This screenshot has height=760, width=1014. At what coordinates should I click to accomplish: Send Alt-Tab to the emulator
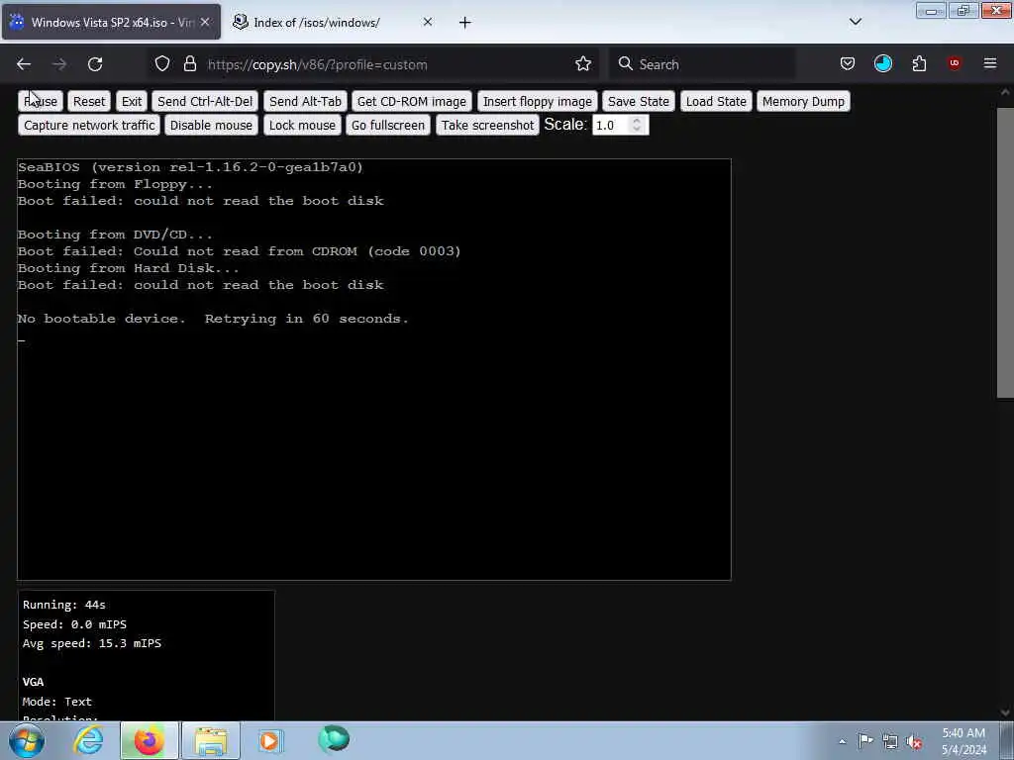pos(305,102)
